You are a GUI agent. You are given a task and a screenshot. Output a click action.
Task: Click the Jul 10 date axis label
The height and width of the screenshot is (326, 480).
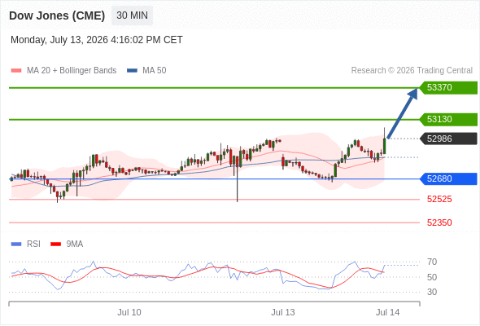click(129, 312)
